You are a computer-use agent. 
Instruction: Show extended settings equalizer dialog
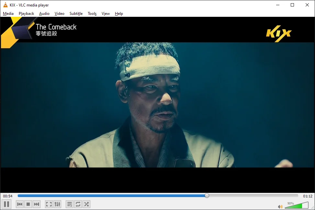click(57, 204)
